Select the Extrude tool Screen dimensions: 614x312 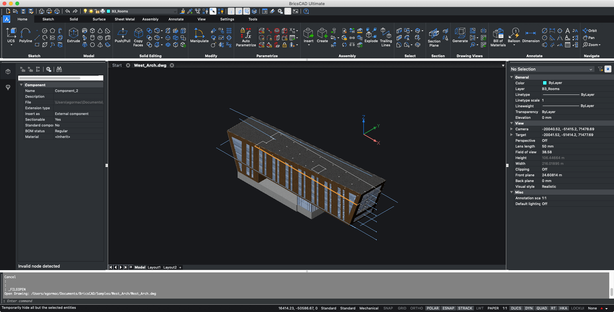pyautogui.click(x=73, y=35)
